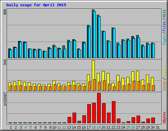Viewport: 168px width, 131px height.
Task: Click the red KBytes bar for day 14
Action: point(74,118)
